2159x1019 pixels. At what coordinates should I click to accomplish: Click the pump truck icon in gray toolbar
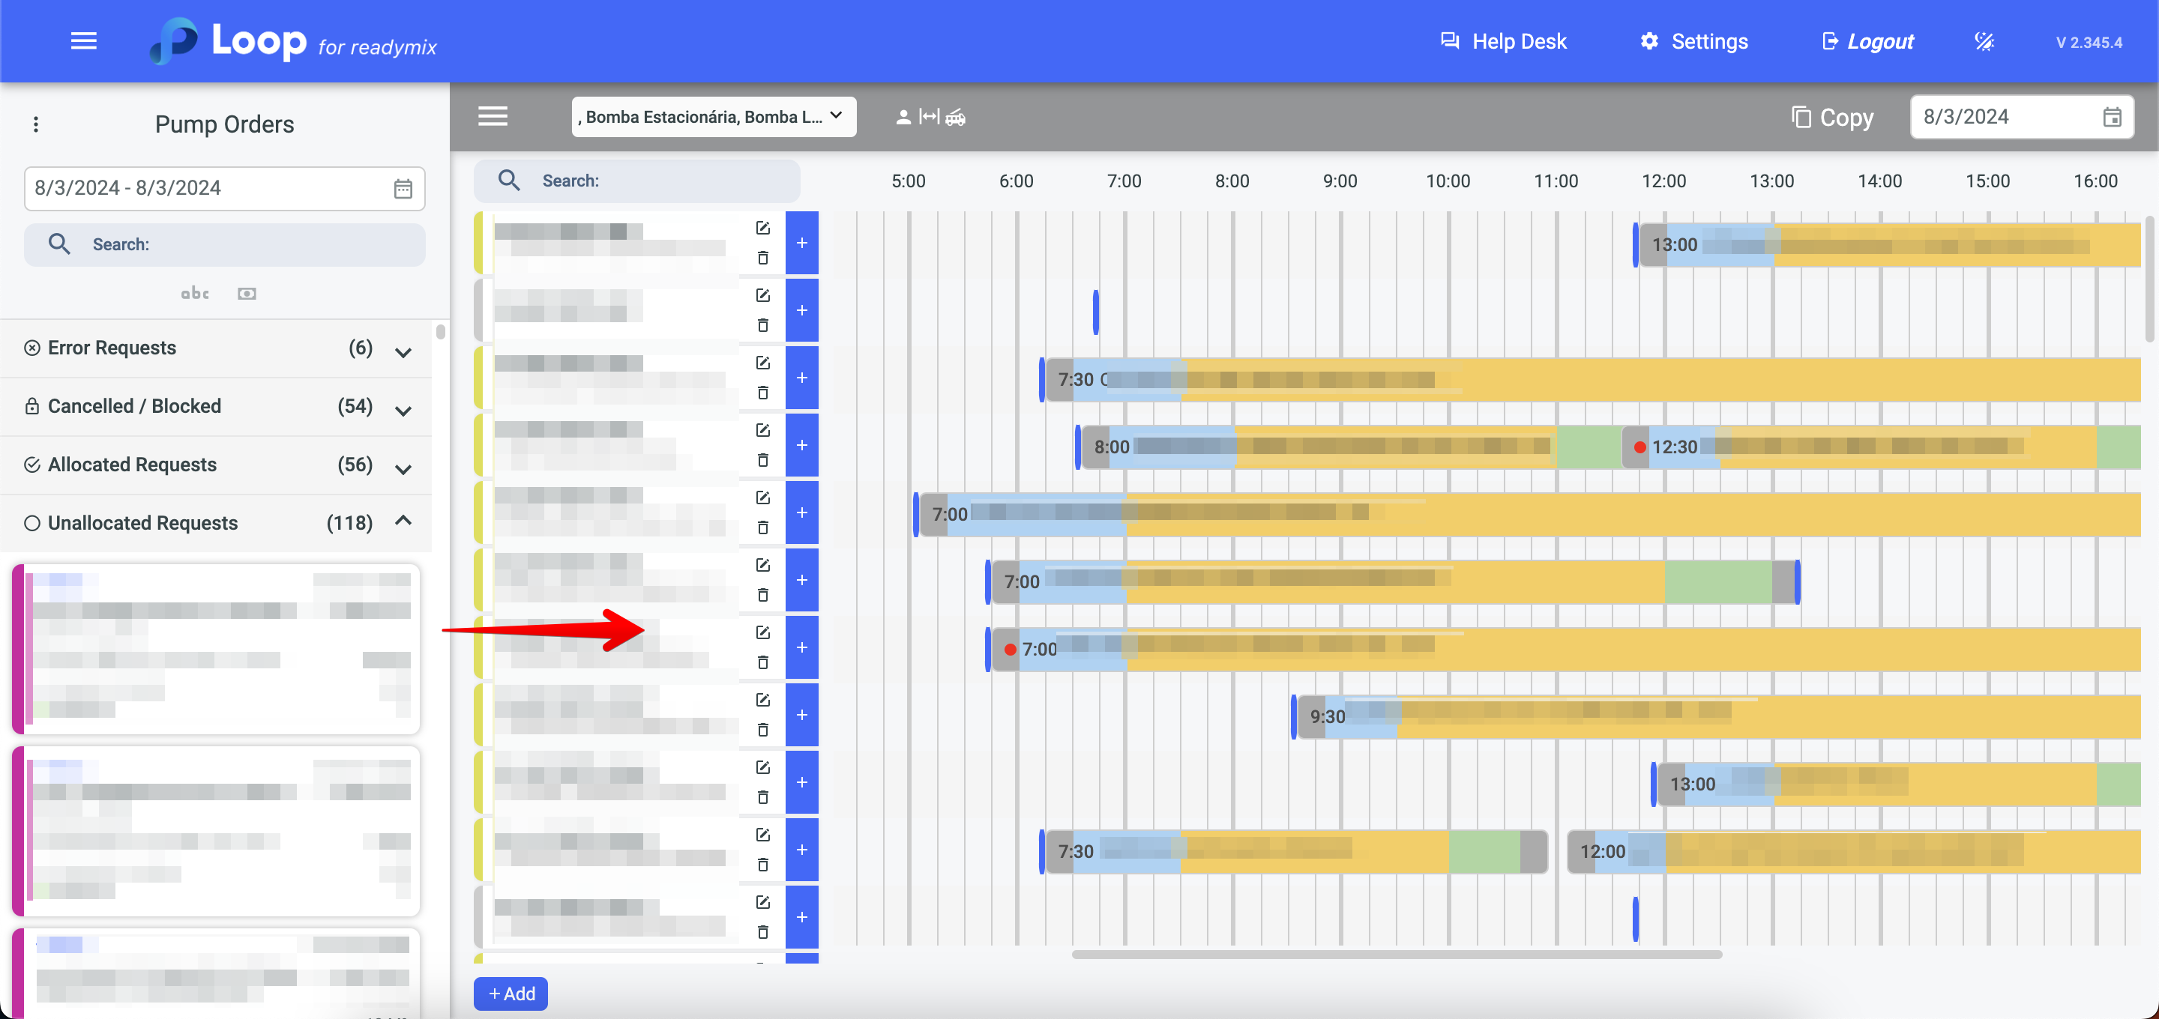point(956,118)
